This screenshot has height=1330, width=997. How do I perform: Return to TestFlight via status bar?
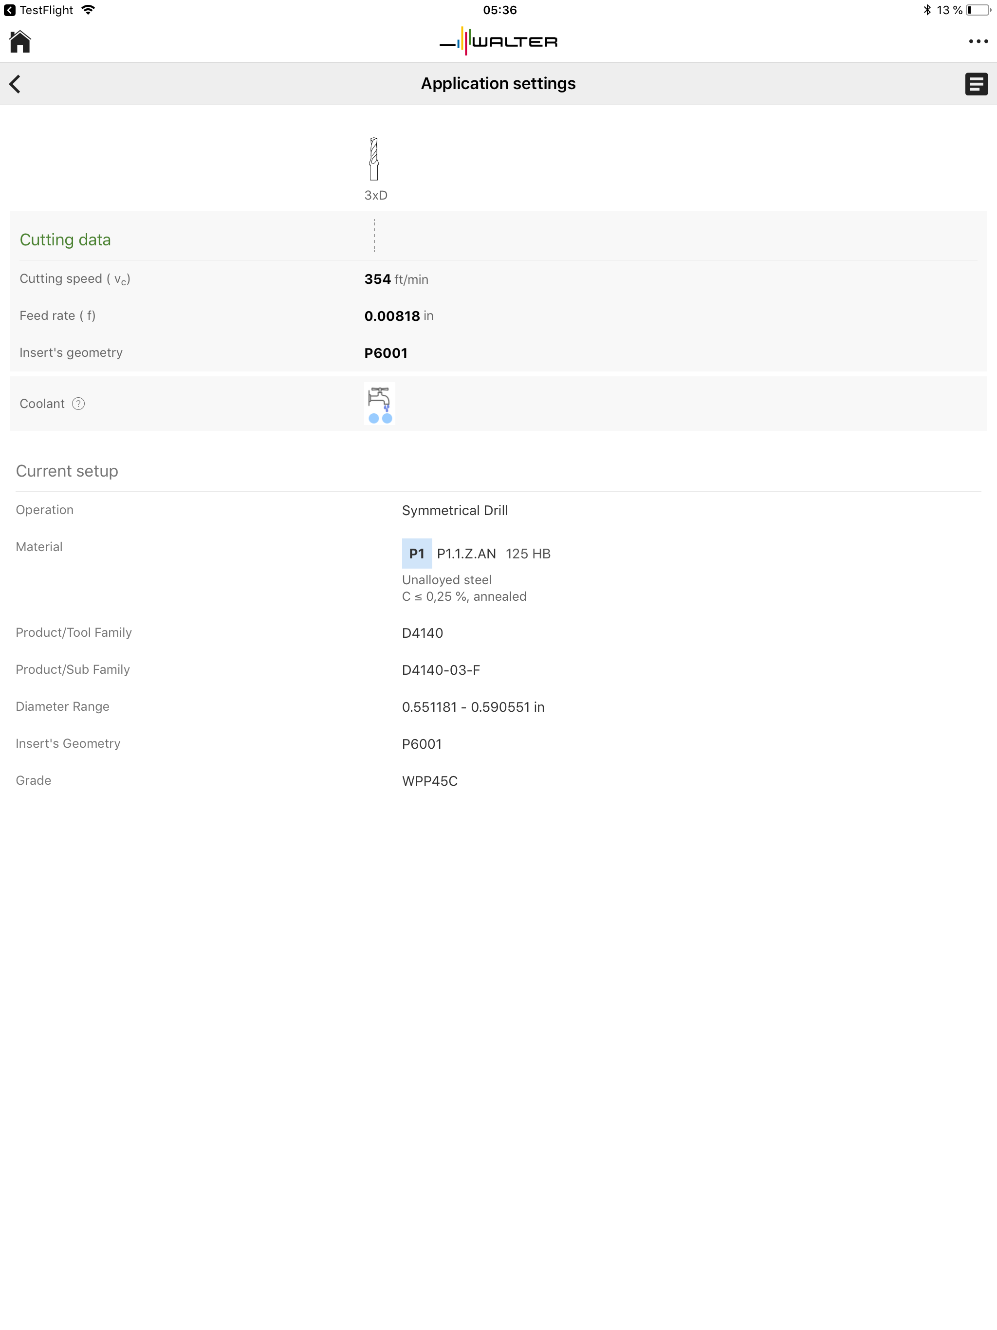coord(38,10)
